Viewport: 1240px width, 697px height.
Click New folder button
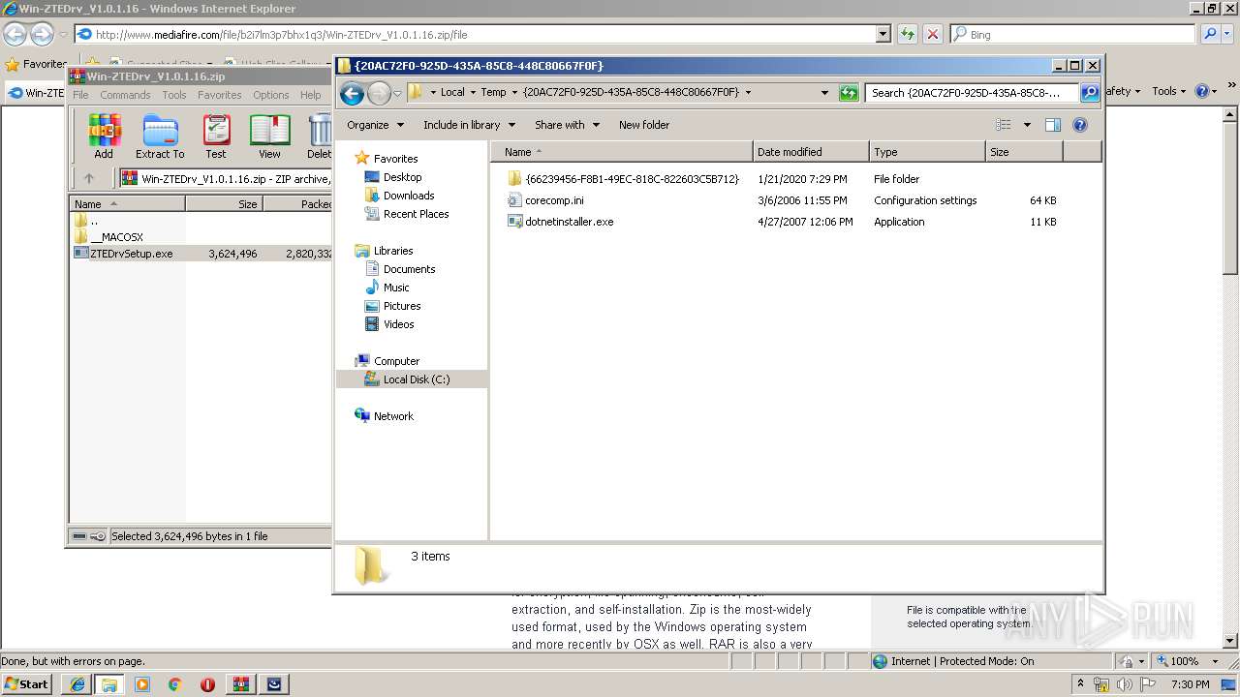coord(644,125)
